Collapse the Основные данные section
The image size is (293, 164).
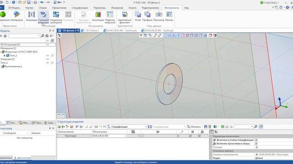(x=212, y=151)
